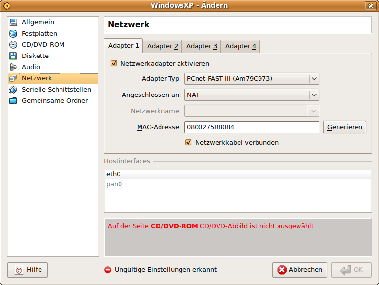Click the Gemeinsame Ordner folder icon
The height and width of the screenshot is (285, 379).
[x=13, y=101]
